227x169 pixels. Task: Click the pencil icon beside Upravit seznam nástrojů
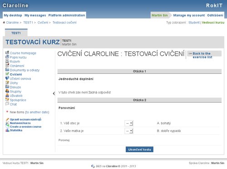click(x=7, y=119)
